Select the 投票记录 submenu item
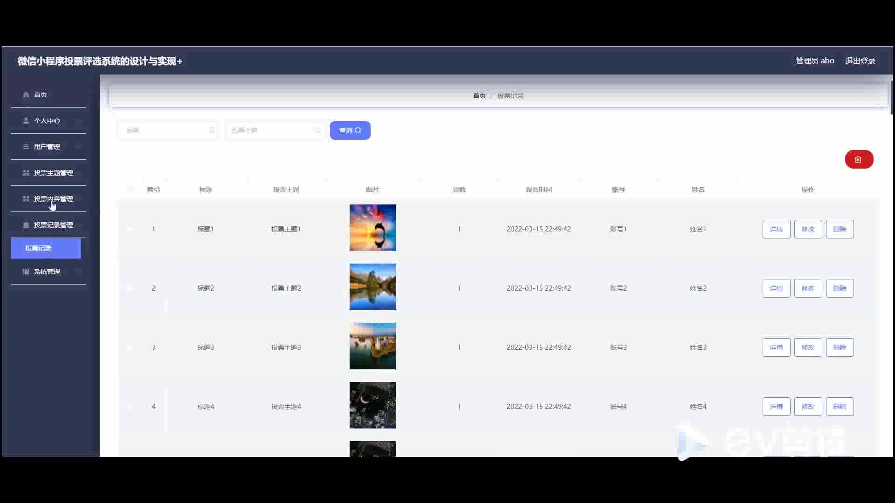This screenshot has height=503, width=895. tap(46, 248)
